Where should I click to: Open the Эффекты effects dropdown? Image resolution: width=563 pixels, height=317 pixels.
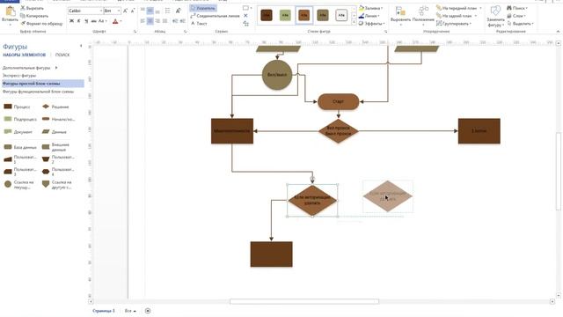[371, 24]
